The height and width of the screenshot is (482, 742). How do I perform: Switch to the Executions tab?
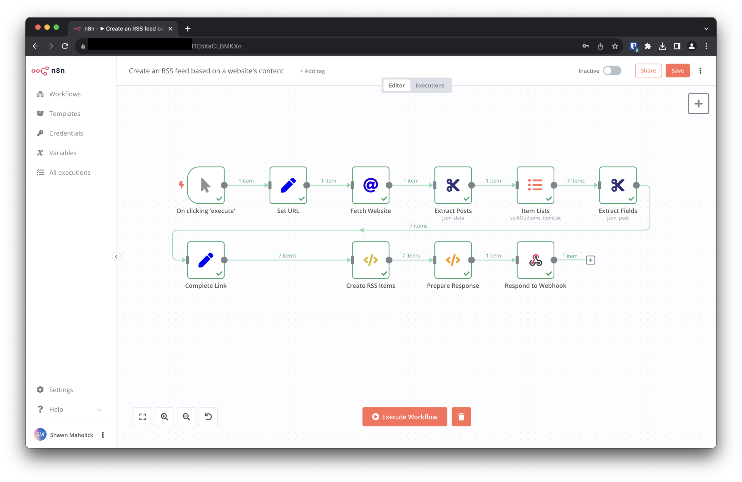(x=430, y=85)
